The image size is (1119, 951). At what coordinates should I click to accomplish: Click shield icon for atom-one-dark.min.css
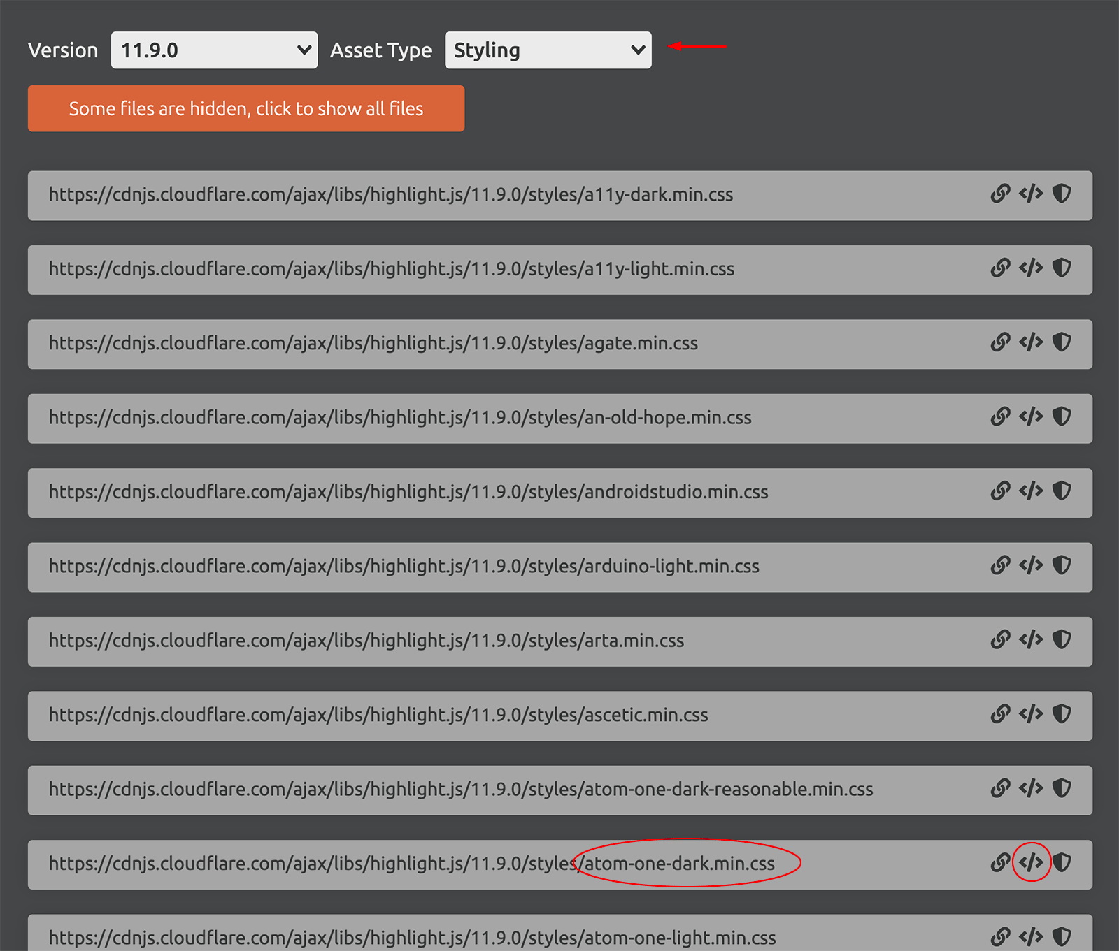click(1062, 863)
